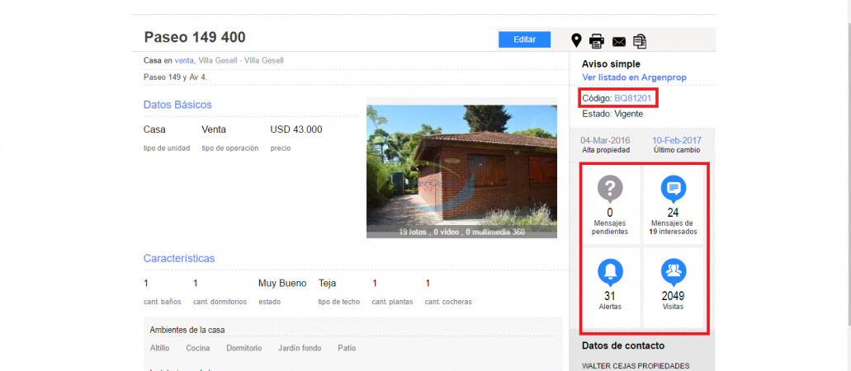Click the 31 alerts count

pos(609,296)
